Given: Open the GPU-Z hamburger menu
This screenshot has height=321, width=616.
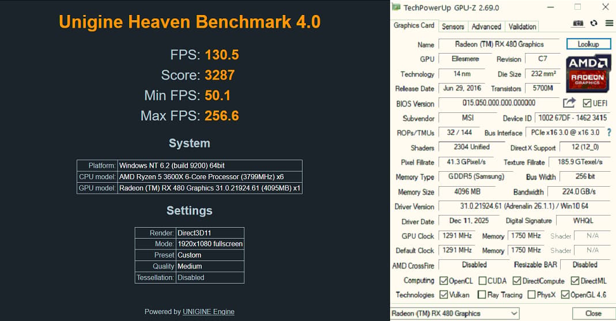Looking at the screenshot, I should pyautogui.click(x=609, y=23).
